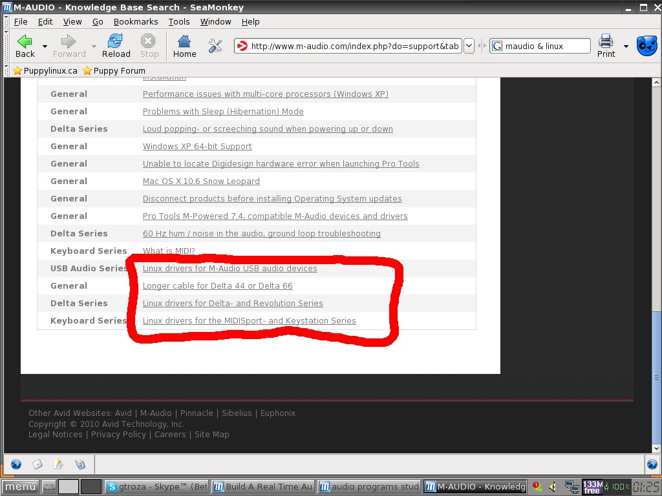Image resolution: width=662 pixels, height=496 pixels.
Task: Open 'Linux drivers for the MIDISport- and Keystation Series'
Action: (249, 320)
